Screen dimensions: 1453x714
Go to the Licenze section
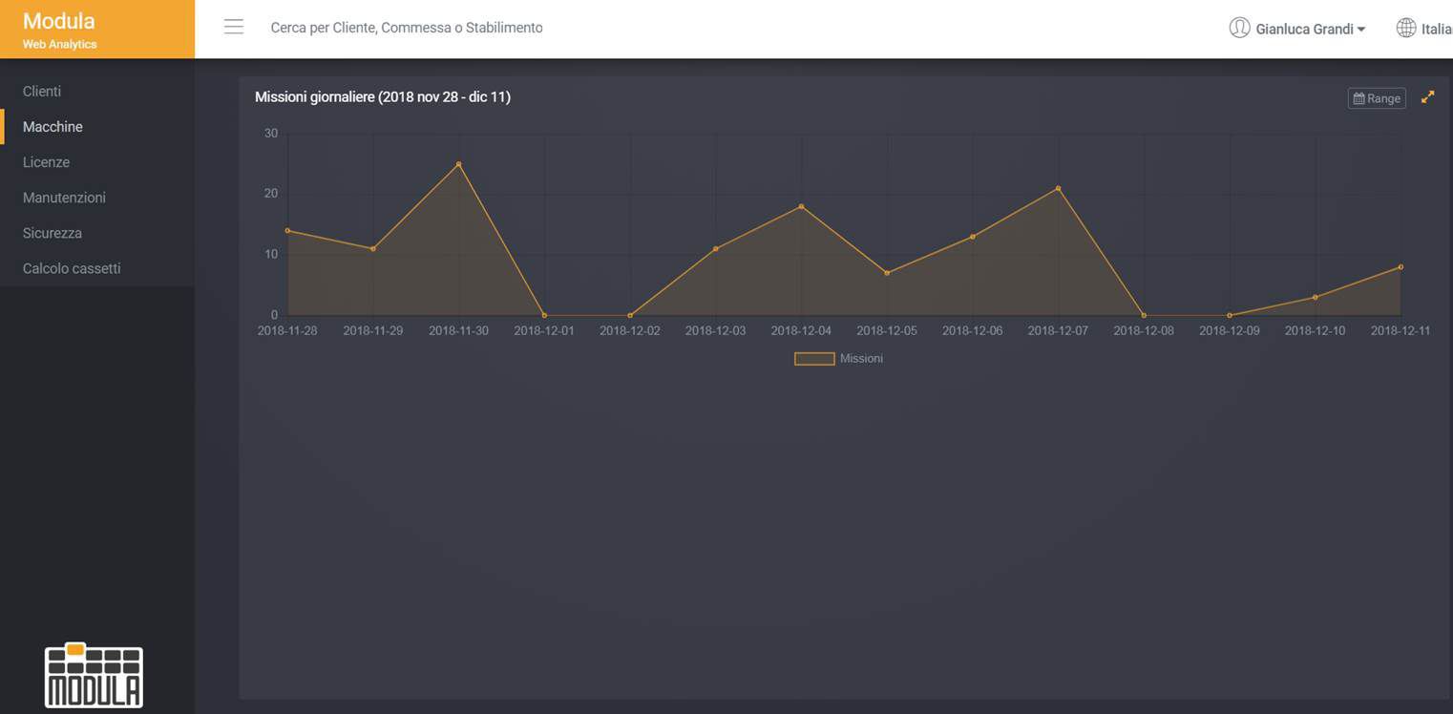tap(46, 162)
